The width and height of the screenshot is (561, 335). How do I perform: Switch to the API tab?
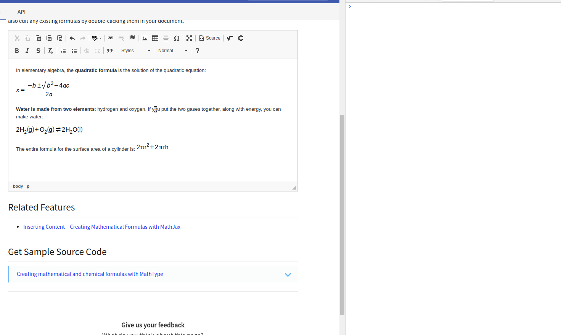click(21, 12)
